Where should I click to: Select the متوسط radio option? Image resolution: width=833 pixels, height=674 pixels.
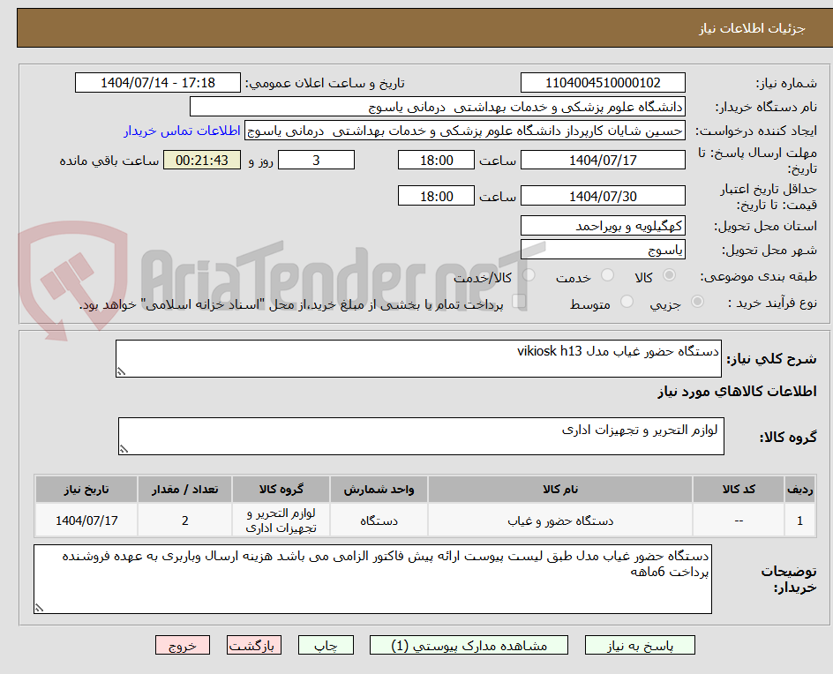627,303
